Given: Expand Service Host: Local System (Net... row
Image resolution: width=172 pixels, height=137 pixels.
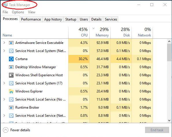Looking at the screenshot, I should tap(4, 51).
